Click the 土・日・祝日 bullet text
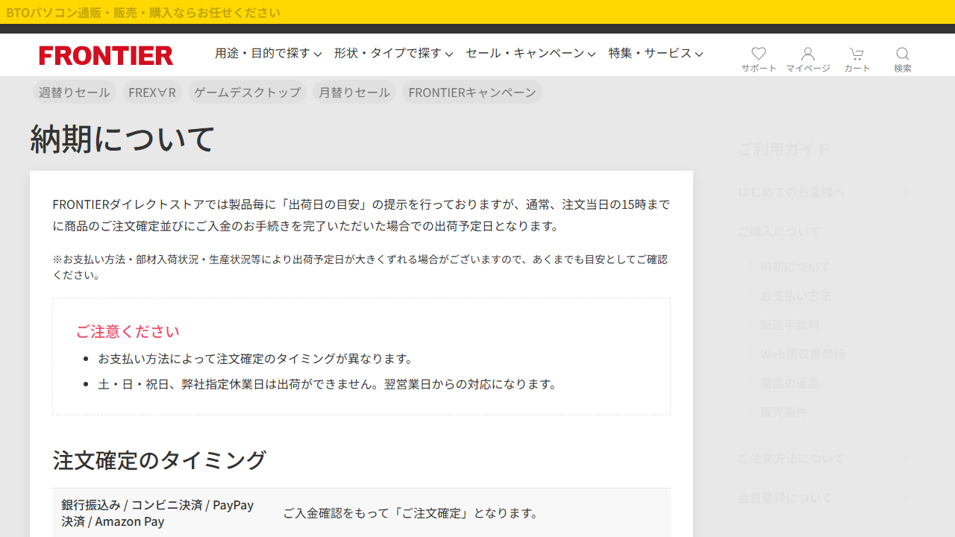This screenshot has width=955, height=537. coord(328,384)
